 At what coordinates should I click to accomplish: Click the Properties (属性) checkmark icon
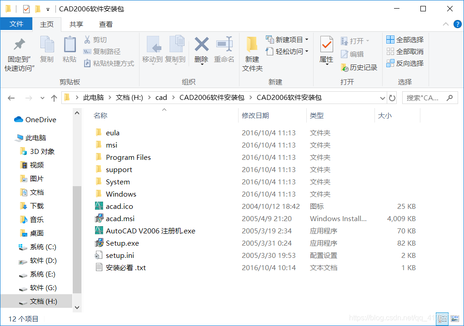tap(326, 44)
